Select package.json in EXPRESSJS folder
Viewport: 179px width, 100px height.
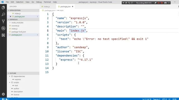(23, 35)
